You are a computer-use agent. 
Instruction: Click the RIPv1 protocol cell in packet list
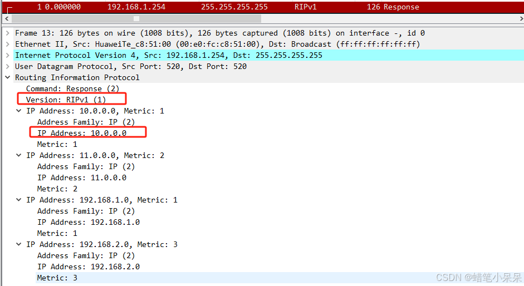pos(306,7)
